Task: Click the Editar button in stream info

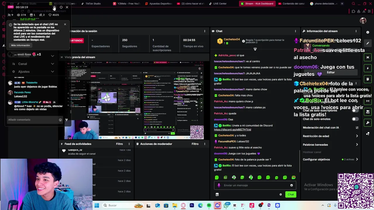Action: (x=331, y=72)
